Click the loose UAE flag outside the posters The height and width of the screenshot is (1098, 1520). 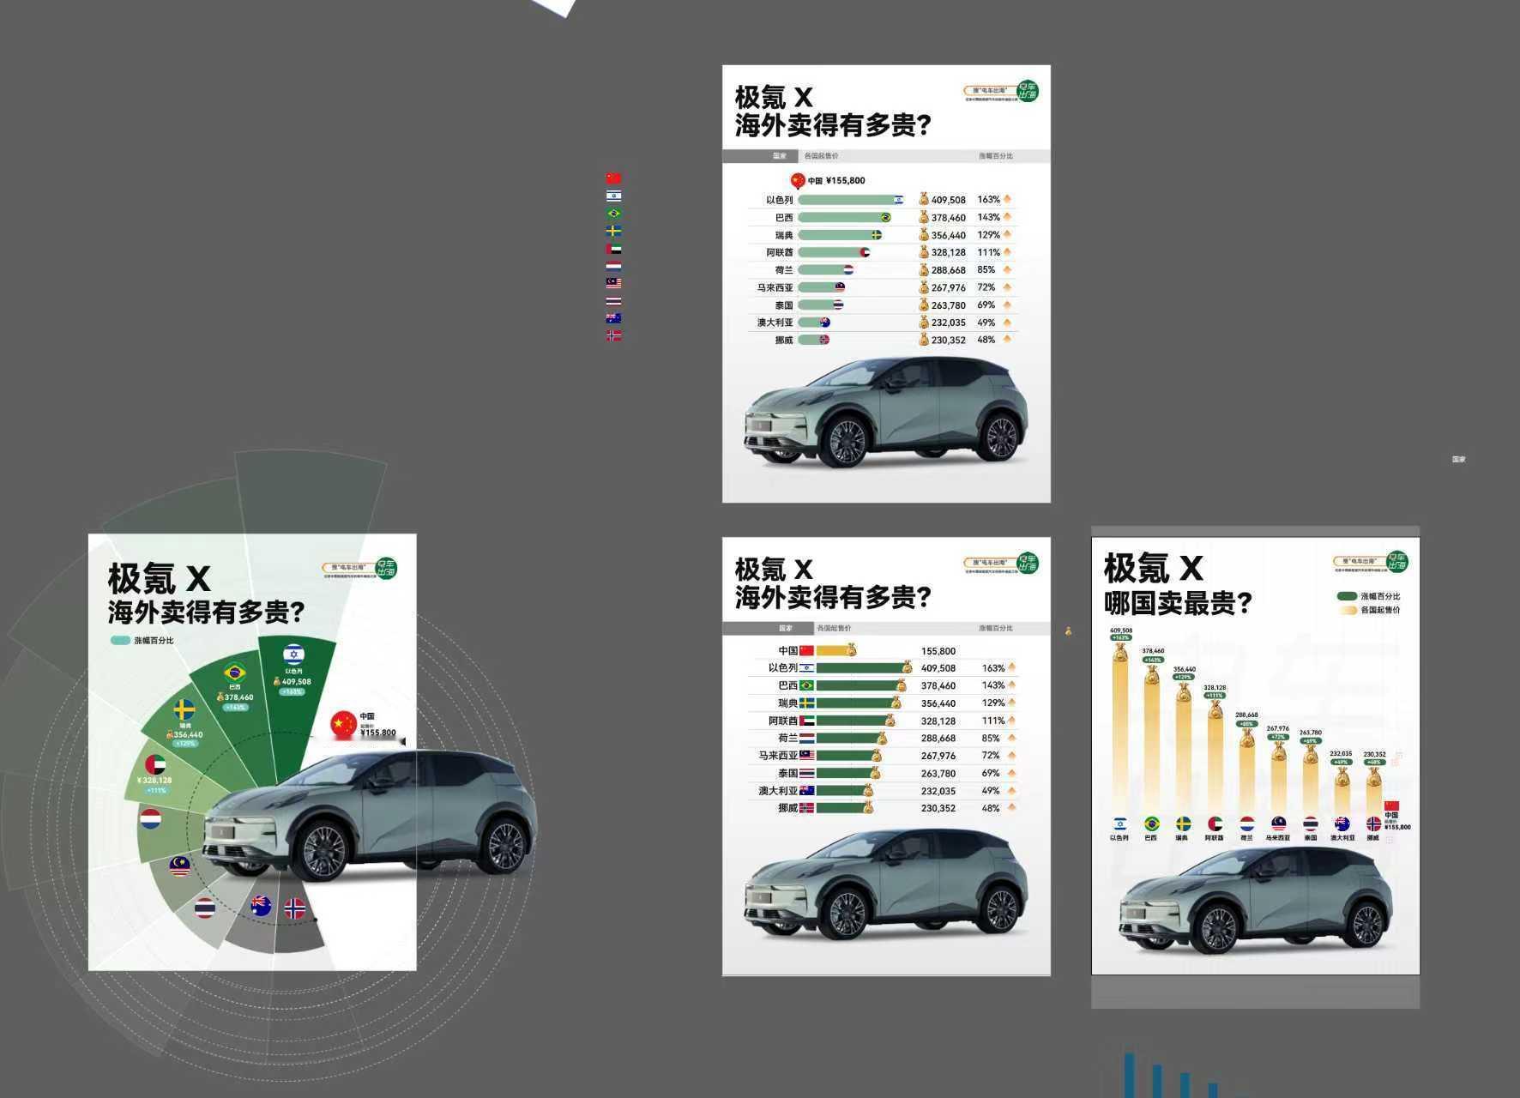613,249
